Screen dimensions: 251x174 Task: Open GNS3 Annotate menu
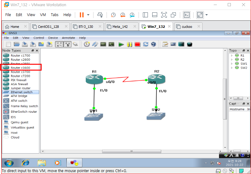(68, 38)
